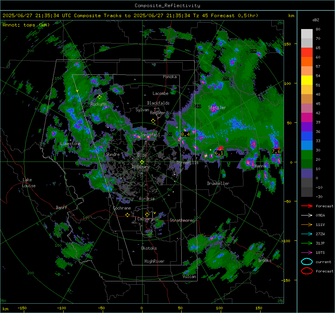
Task: Click the dBZ legend heading
Action: coord(316,20)
